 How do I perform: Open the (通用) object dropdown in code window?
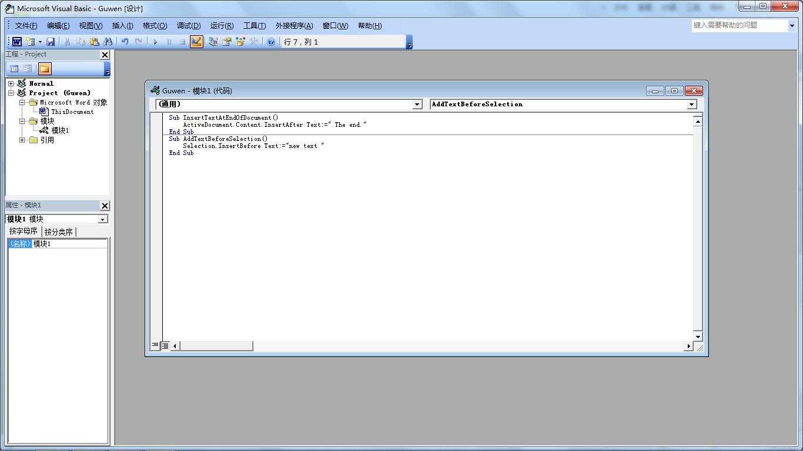tap(417, 105)
